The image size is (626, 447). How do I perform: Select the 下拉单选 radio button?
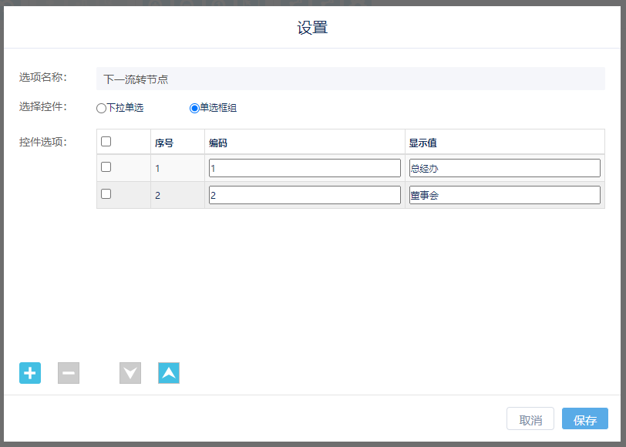[101, 109]
